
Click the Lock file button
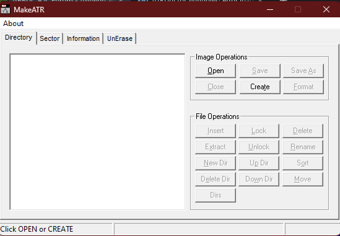coord(259,131)
